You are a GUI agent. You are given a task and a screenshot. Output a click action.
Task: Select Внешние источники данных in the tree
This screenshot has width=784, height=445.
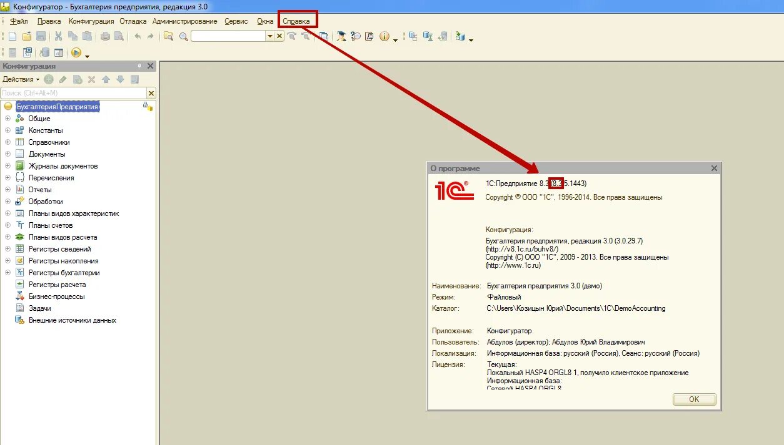(73, 320)
